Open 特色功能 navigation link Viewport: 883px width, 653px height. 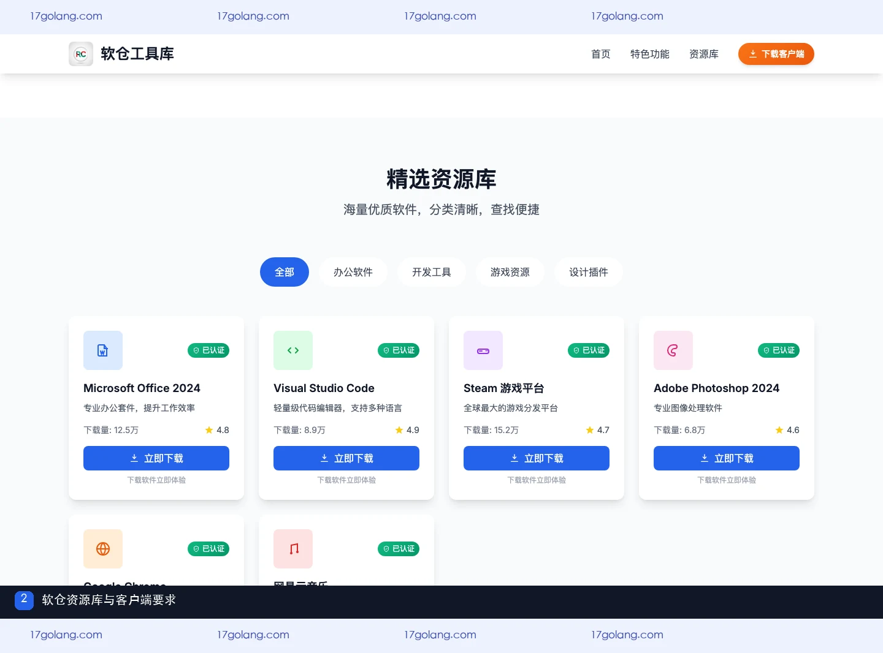[x=650, y=54]
